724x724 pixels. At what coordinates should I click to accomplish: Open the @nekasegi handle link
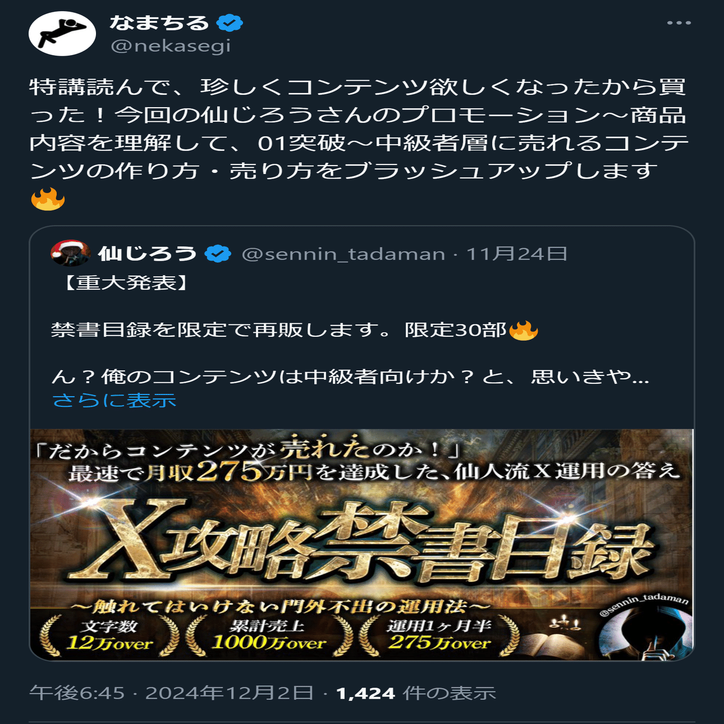point(171,46)
